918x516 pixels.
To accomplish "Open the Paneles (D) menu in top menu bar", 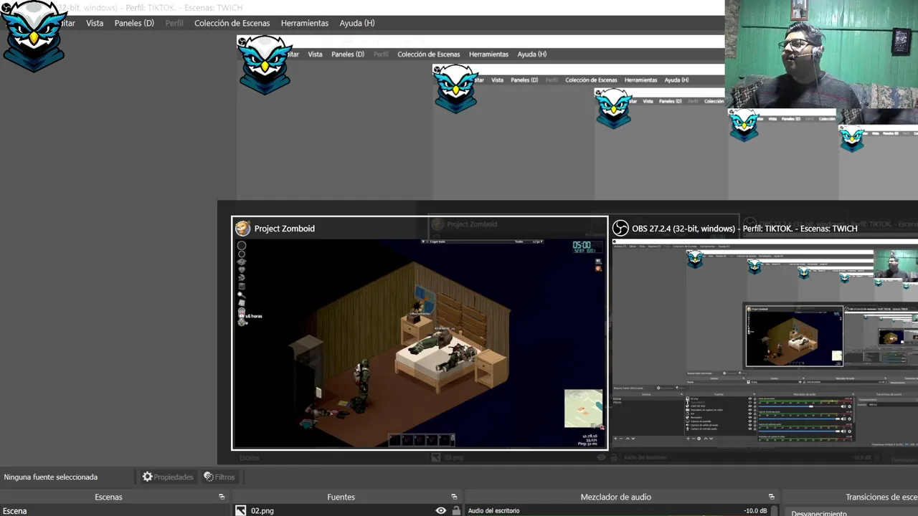I will click(134, 23).
